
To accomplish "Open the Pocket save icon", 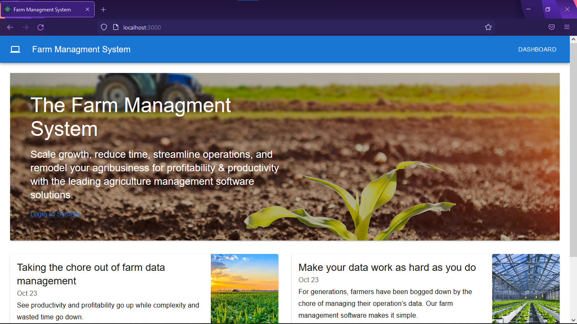I will pyautogui.click(x=552, y=27).
